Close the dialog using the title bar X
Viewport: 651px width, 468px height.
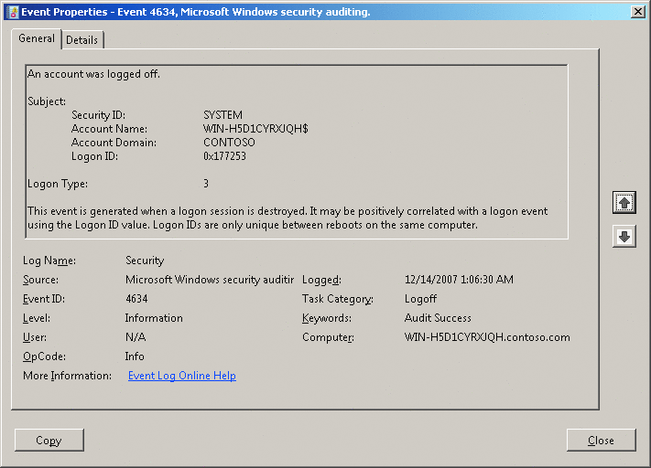pos(637,11)
